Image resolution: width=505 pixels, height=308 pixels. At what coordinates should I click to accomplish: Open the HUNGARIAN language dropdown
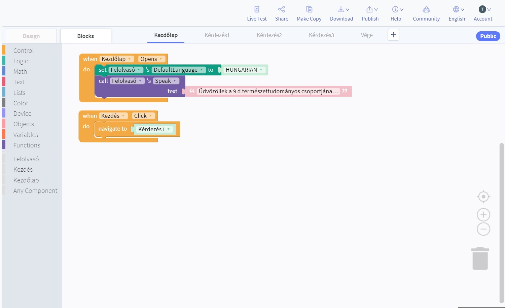click(x=261, y=70)
